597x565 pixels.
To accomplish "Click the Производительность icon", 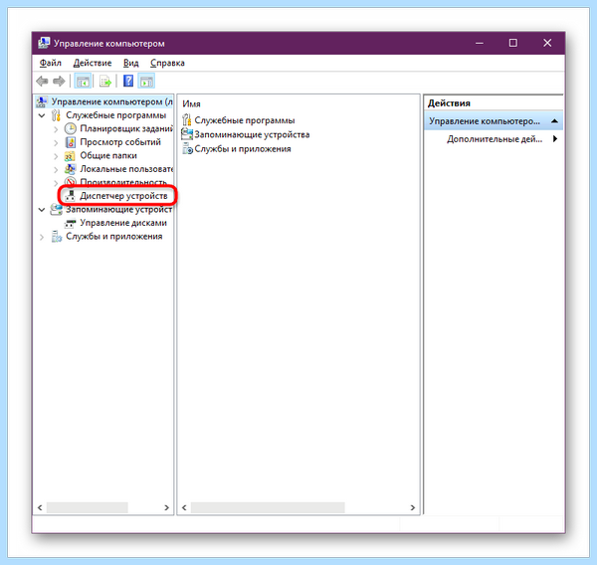I will coord(70,181).
